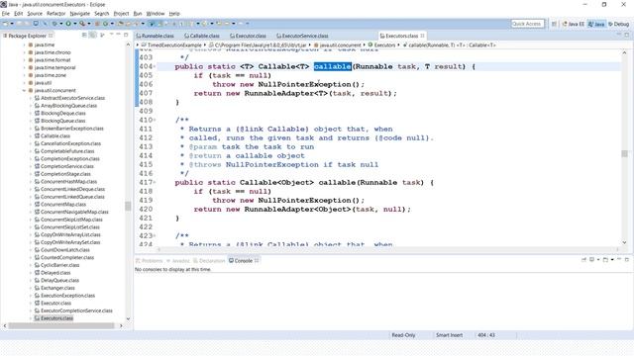Click Package Explorer horizontal scrollbar thumb
The height and width of the screenshot is (356, 634).
pos(61,325)
